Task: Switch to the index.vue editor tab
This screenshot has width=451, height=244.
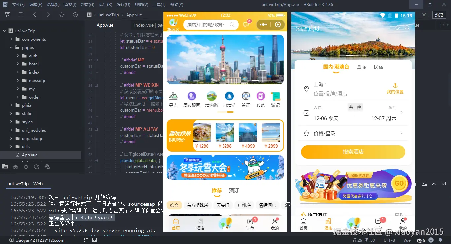Action: pyautogui.click(x=144, y=25)
